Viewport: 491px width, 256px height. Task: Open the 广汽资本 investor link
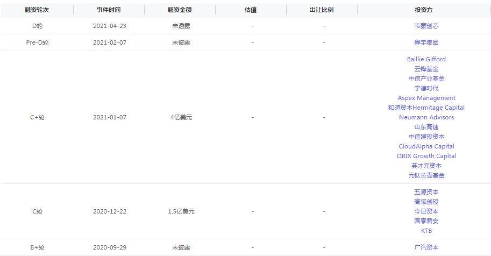pyautogui.click(x=426, y=247)
